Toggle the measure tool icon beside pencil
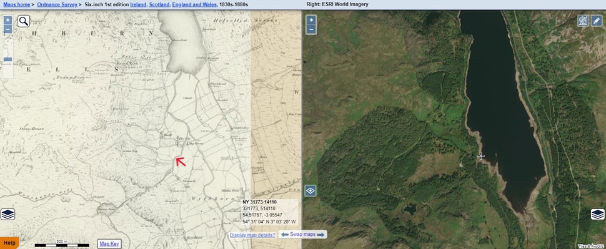Image resolution: width=606 pixels, height=249 pixels. [x=584, y=21]
